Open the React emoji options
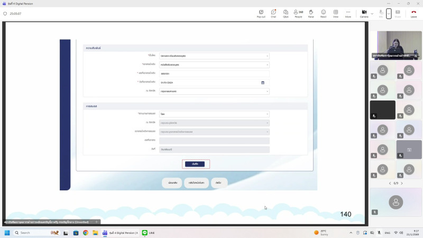The width and height of the screenshot is (423, 238). pyautogui.click(x=323, y=13)
